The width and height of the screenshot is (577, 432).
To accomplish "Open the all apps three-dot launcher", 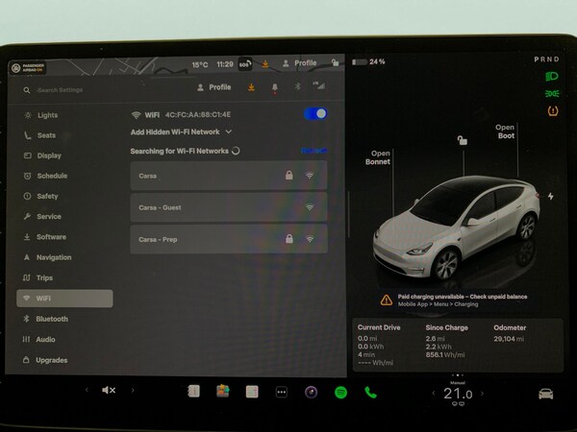I will [282, 393].
